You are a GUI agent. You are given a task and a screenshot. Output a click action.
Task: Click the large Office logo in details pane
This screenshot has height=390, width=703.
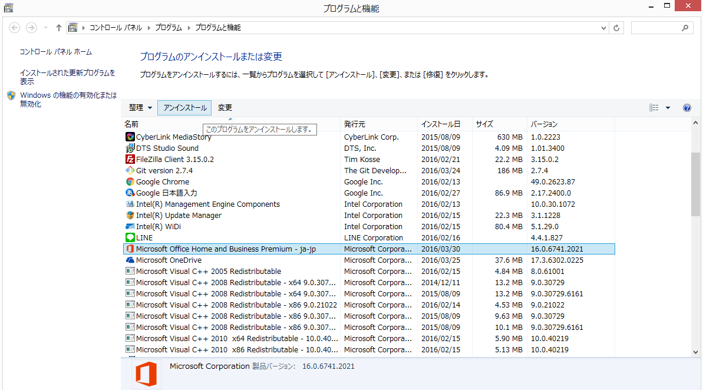146,374
